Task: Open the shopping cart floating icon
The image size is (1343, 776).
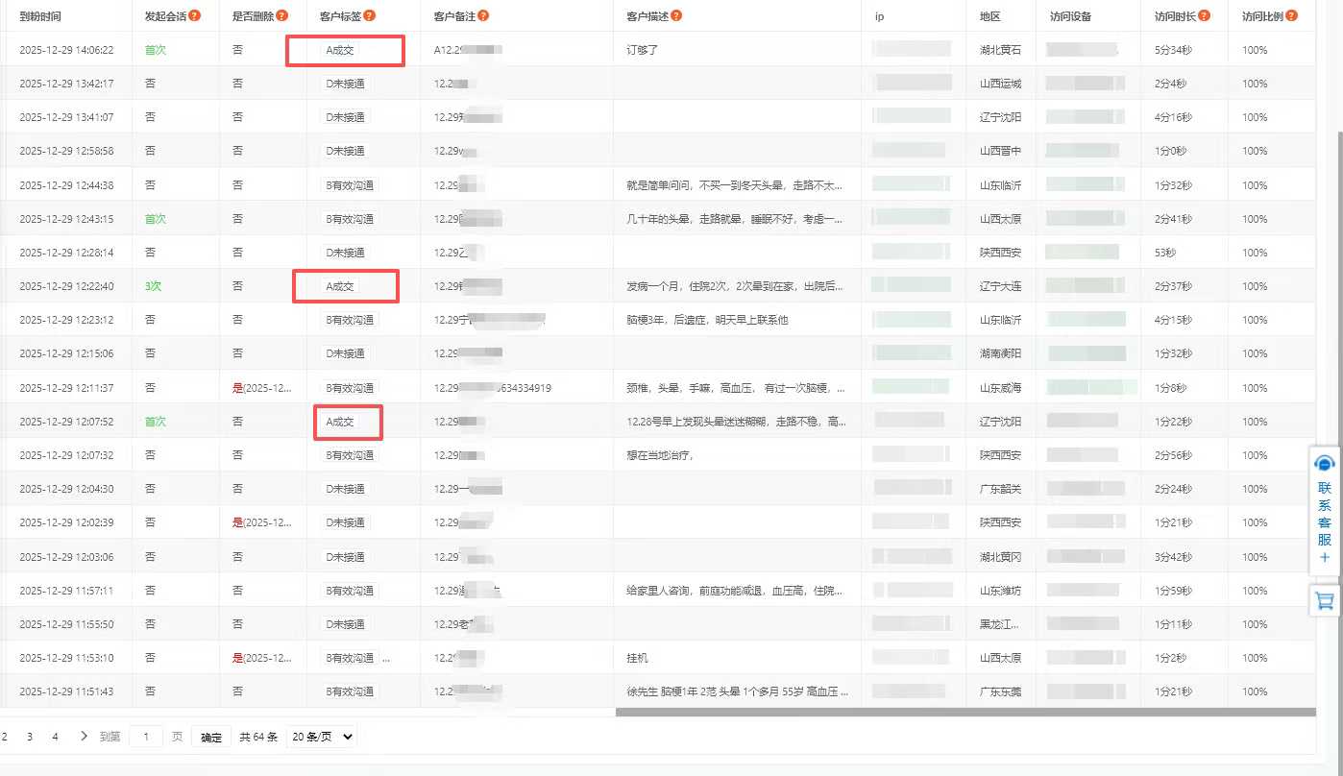Action: (x=1325, y=600)
